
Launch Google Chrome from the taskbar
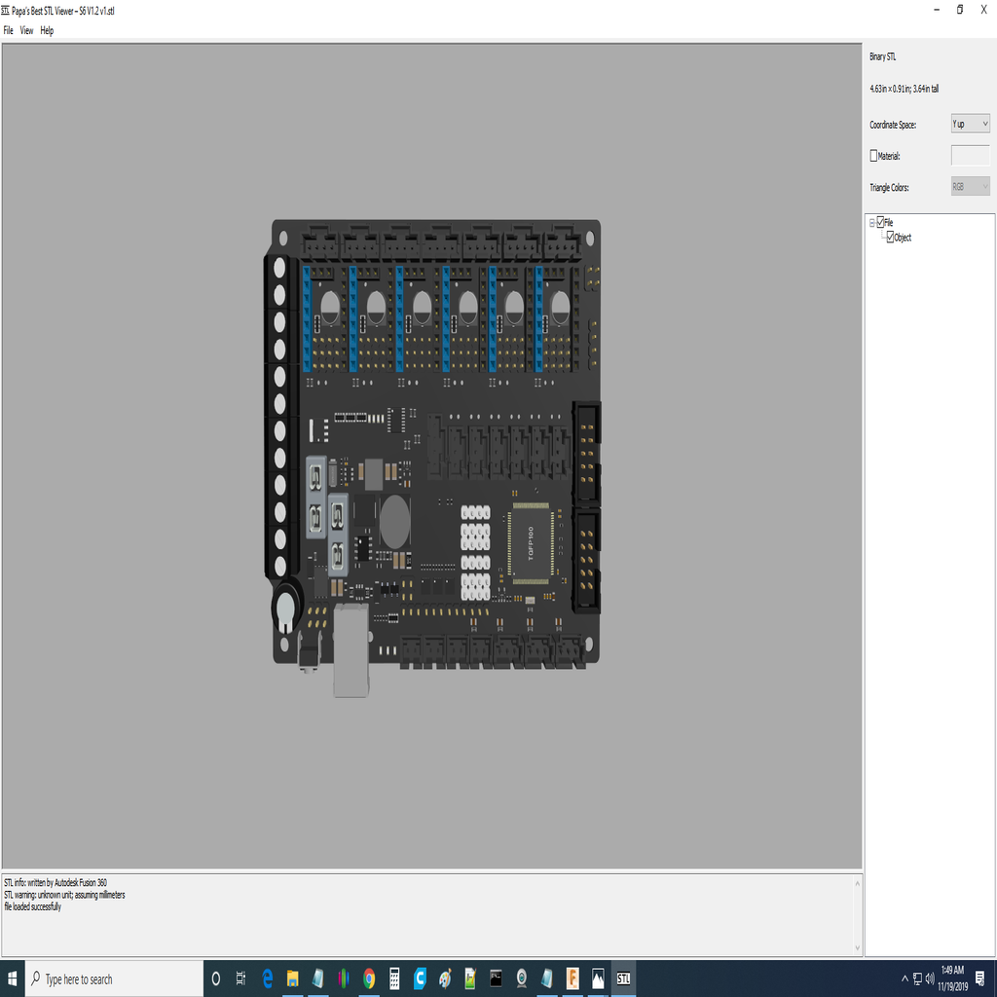[370, 979]
